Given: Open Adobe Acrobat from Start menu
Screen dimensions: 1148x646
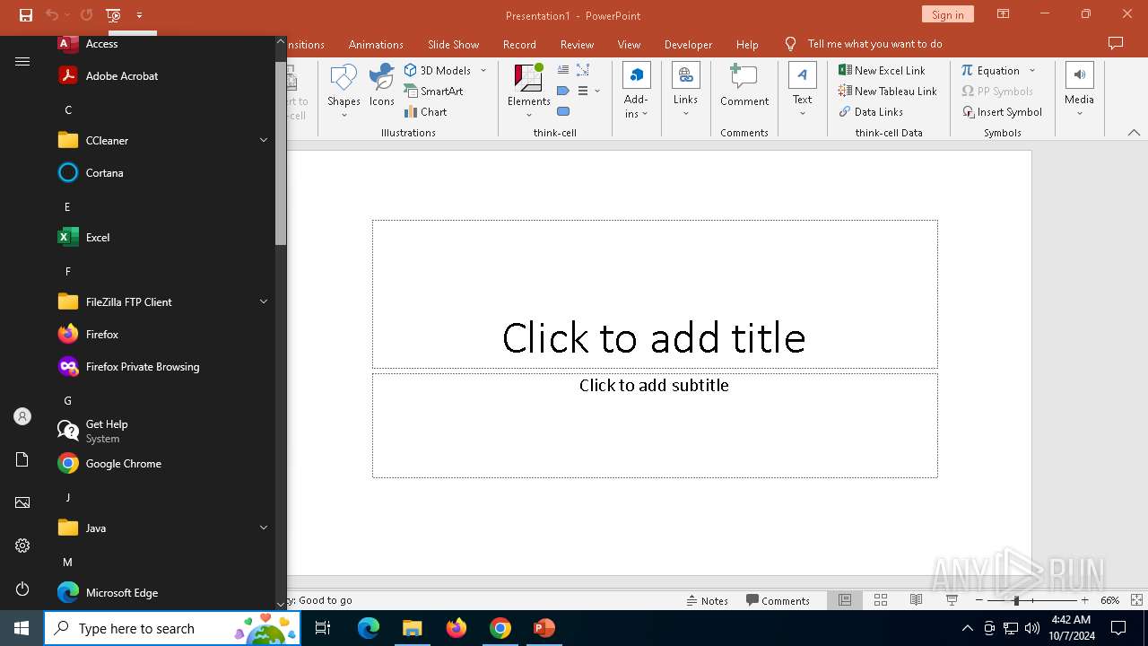Looking at the screenshot, I should [x=163, y=75].
